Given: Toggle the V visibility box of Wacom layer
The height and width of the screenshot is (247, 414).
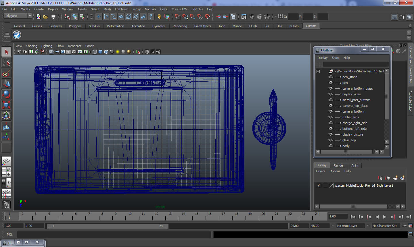Looking at the screenshot, I should click(x=319, y=186).
